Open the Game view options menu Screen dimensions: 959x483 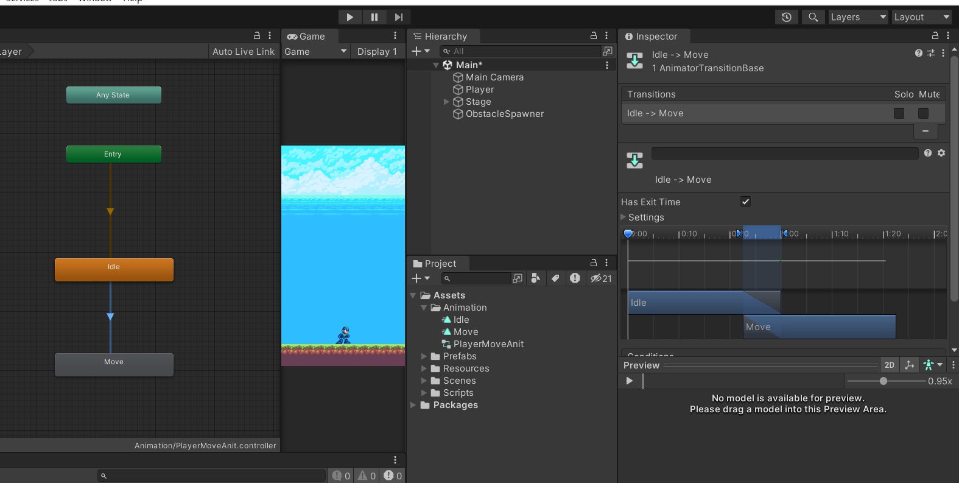(395, 36)
